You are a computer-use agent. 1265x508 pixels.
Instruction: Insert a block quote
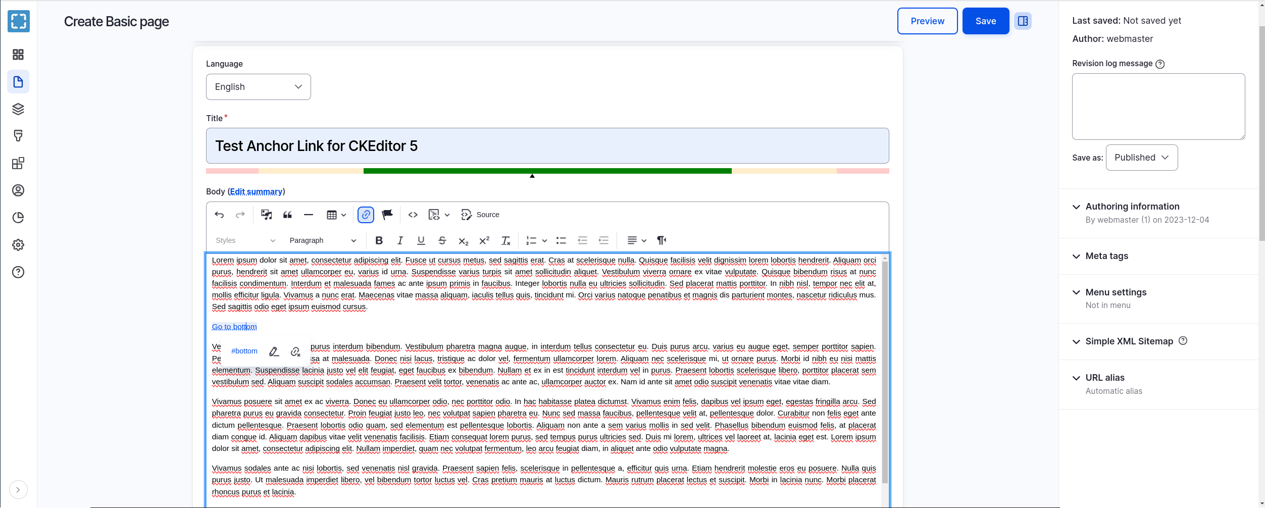click(288, 215)
